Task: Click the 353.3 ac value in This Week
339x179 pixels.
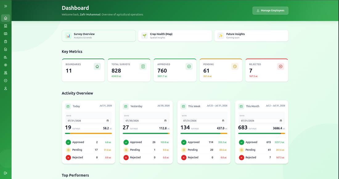Action: click(223, 142)
